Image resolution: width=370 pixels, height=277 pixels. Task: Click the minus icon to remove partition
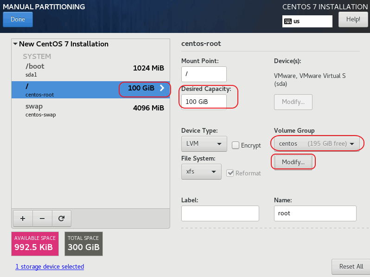(42, 218)
